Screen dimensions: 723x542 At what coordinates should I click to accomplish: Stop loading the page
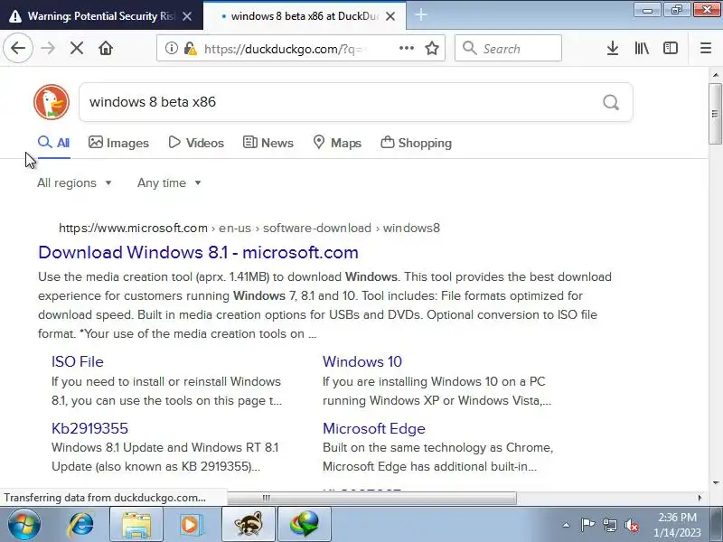77,48
